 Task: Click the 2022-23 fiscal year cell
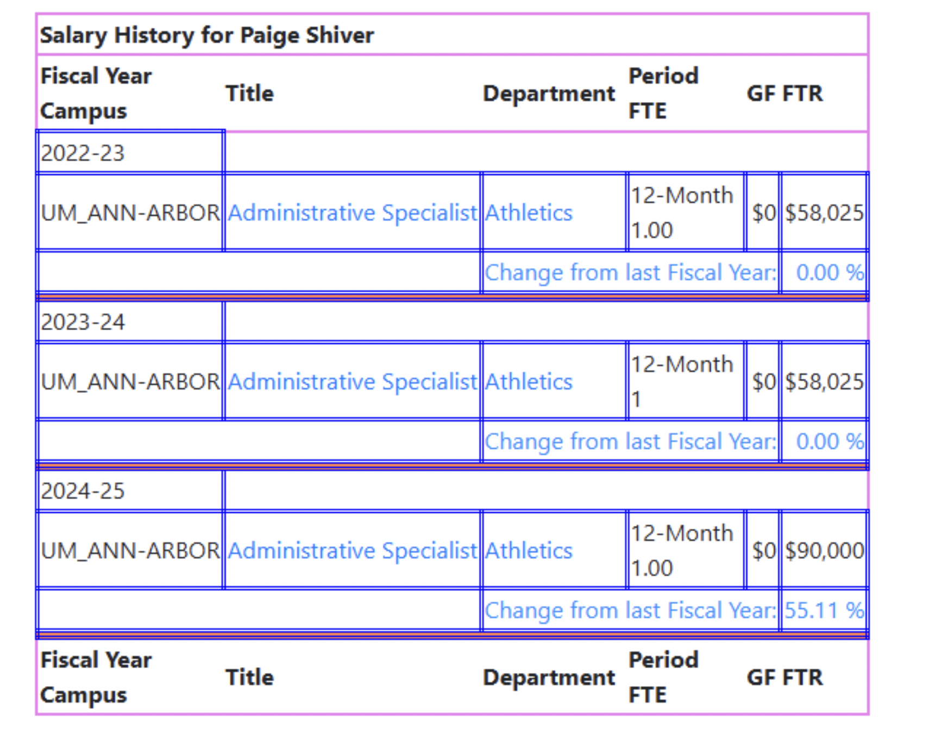(x=83, y=153)
